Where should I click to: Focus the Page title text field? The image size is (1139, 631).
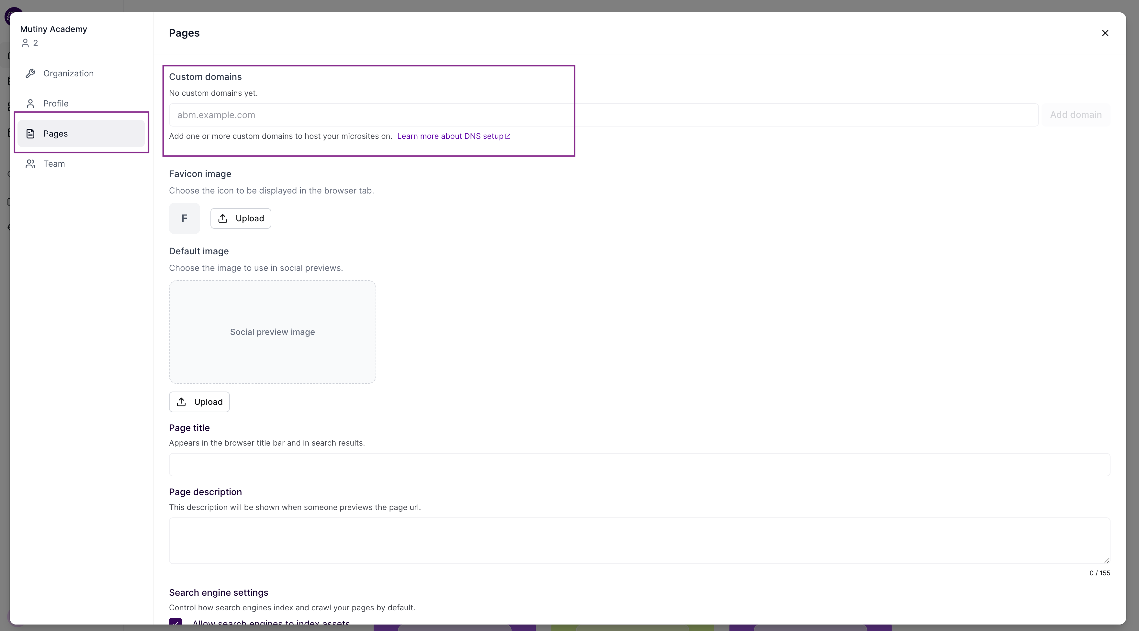click(x=639, y=464)
